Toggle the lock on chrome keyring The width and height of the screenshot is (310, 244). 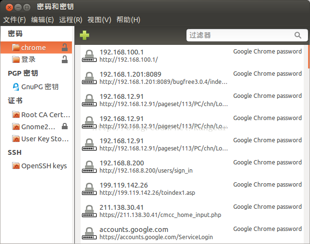[x=65, y=47]
